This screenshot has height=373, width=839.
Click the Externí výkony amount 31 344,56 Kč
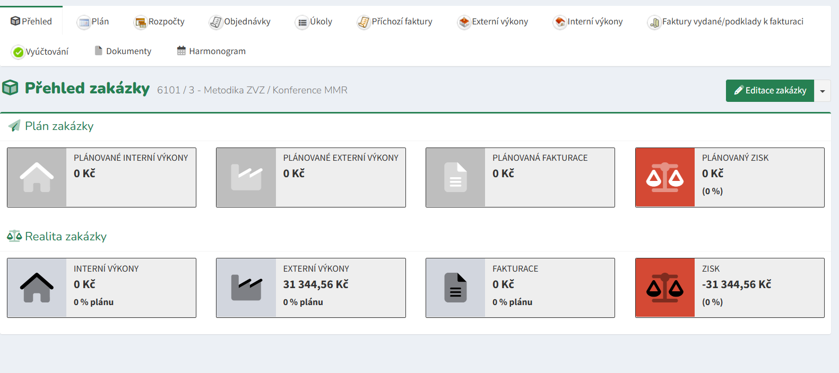pos(316,284)
